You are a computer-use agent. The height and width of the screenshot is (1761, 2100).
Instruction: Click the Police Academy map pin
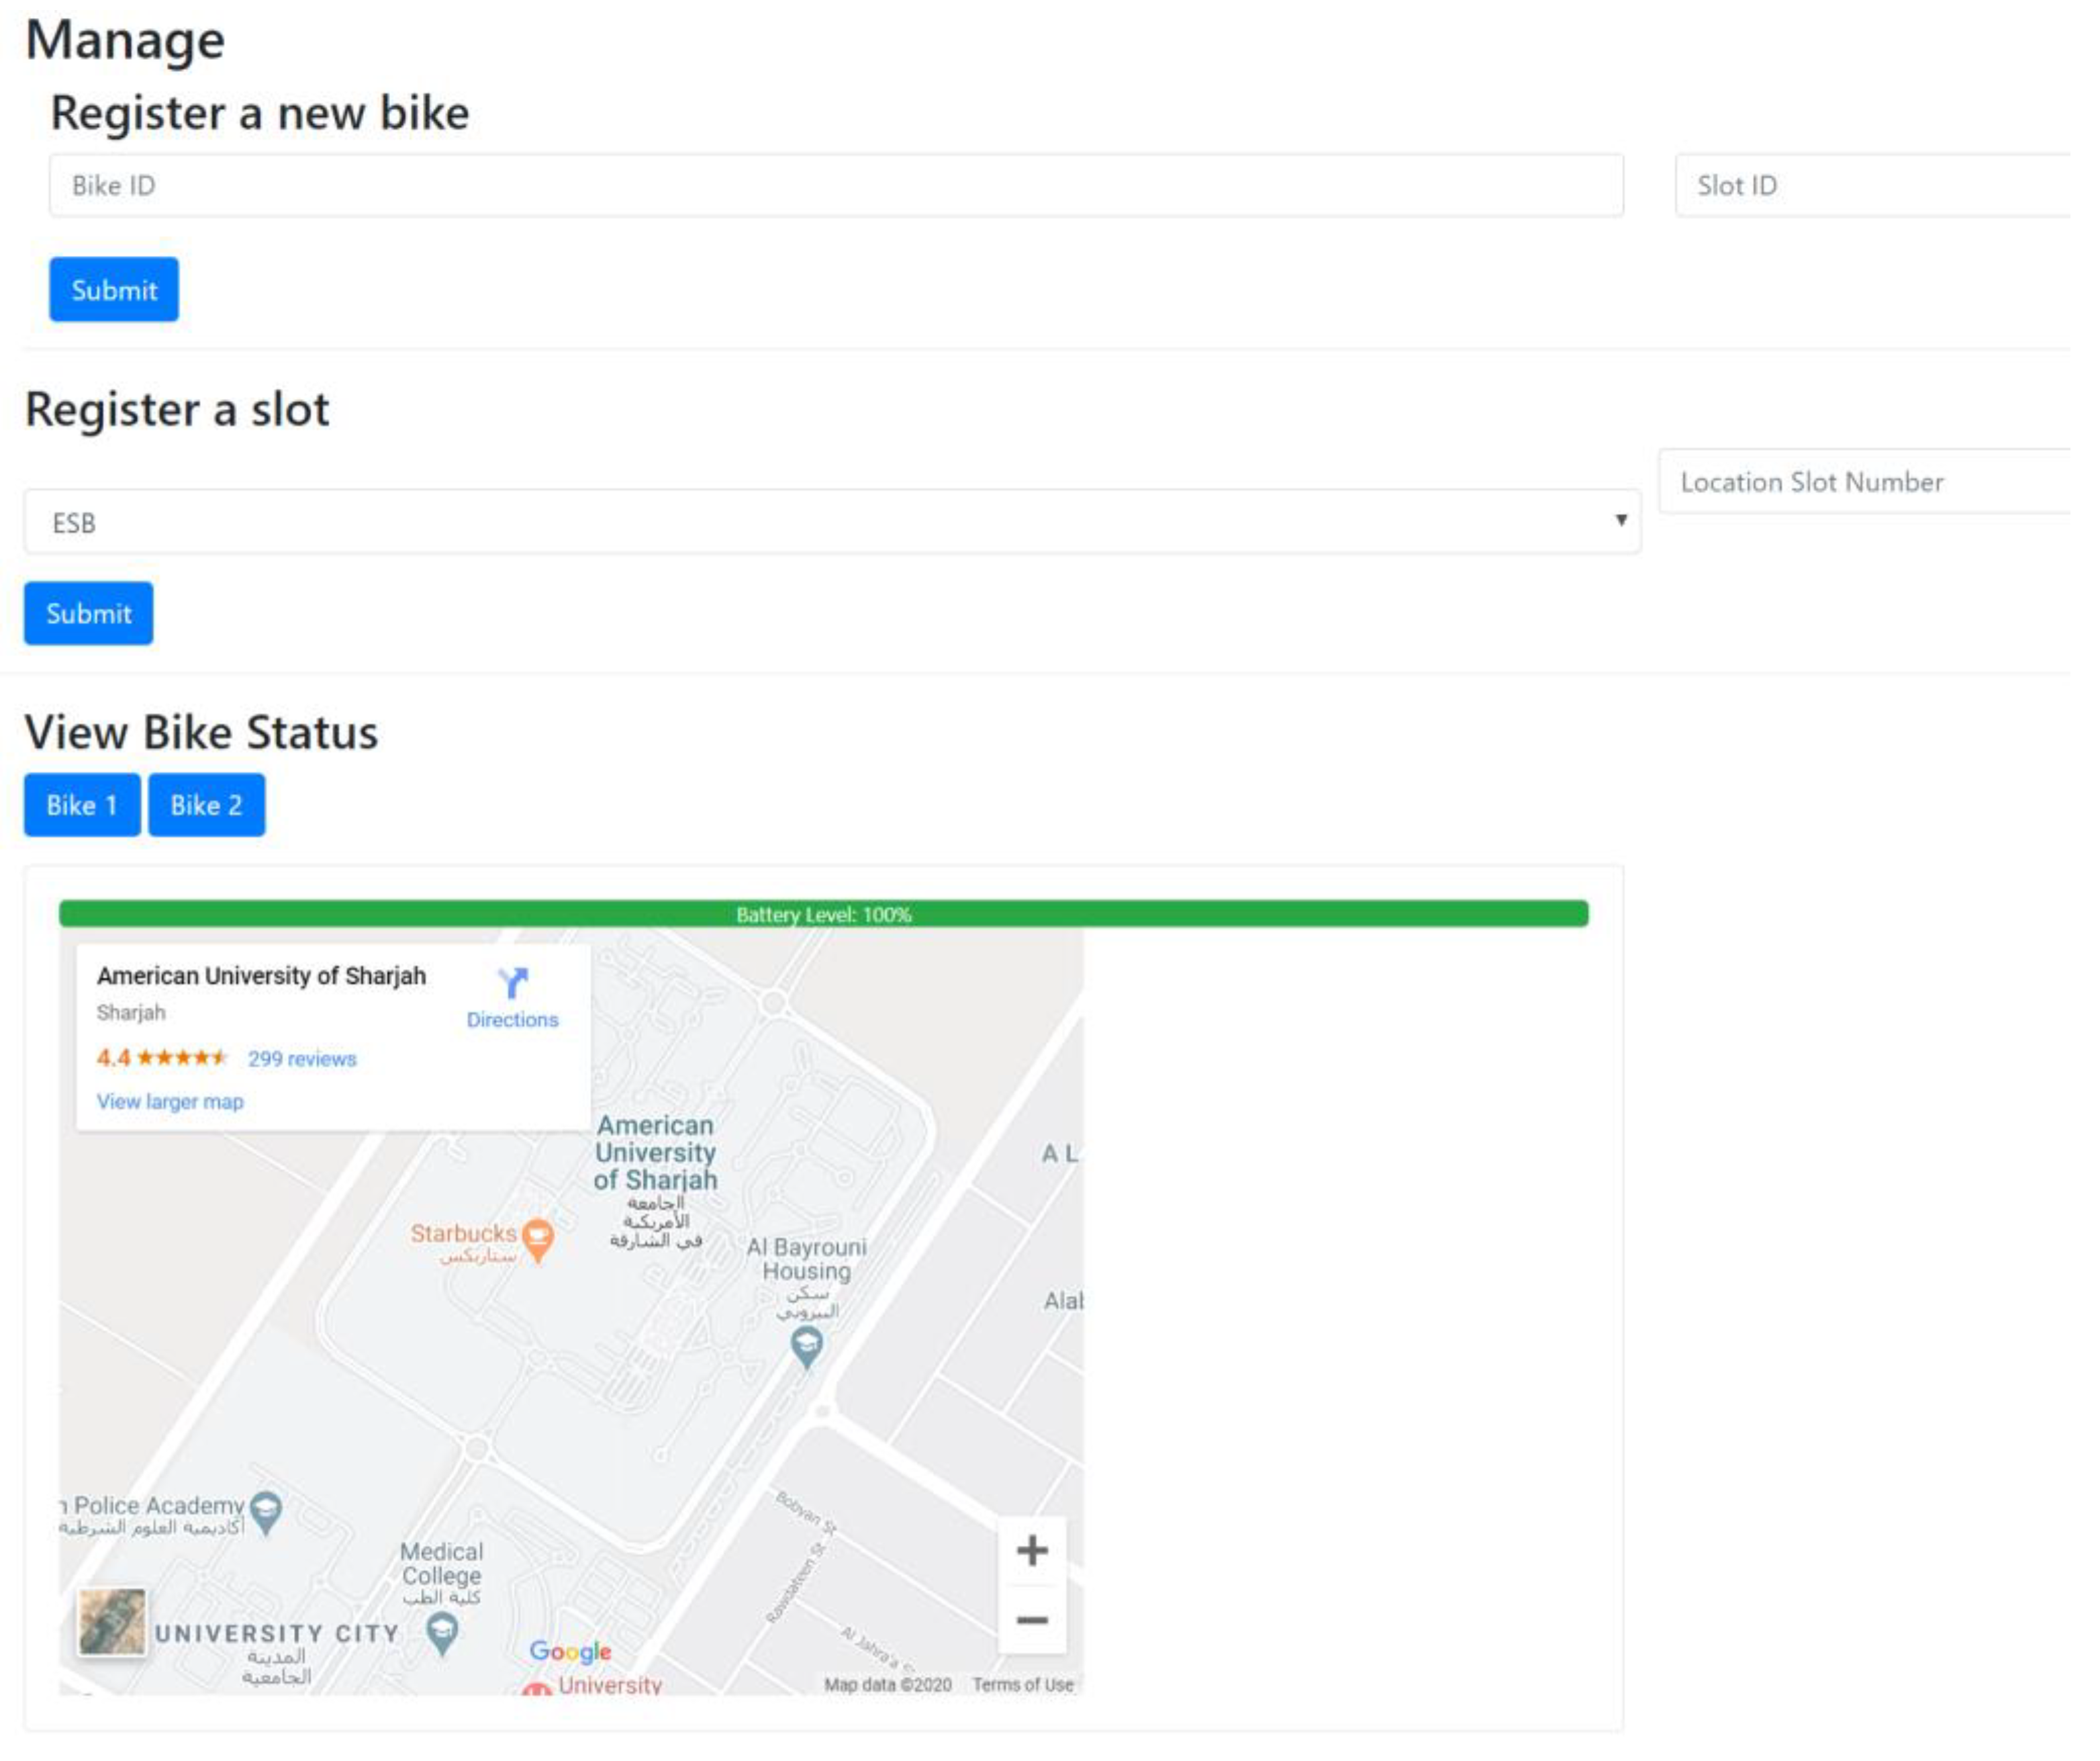(266, 1511)
